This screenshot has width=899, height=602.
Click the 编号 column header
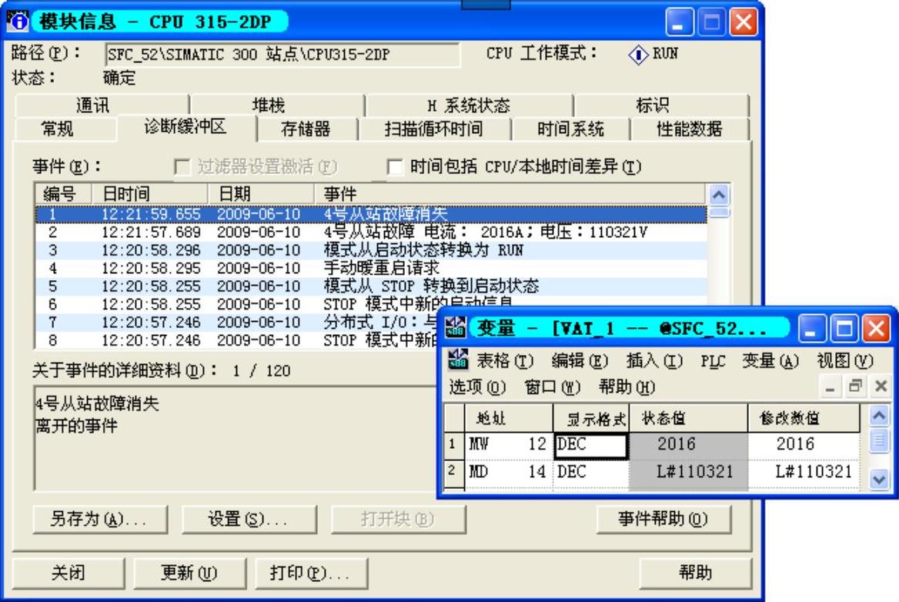[x=64, y=194]
